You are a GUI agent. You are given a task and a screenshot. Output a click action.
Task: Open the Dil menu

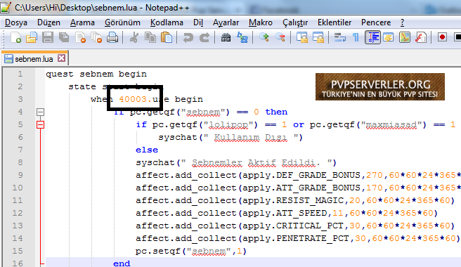(x=198, y=22)
